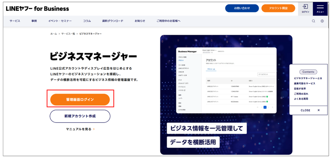
Task: Click the 管理画面ログイン button
Action: pos(80,100)
